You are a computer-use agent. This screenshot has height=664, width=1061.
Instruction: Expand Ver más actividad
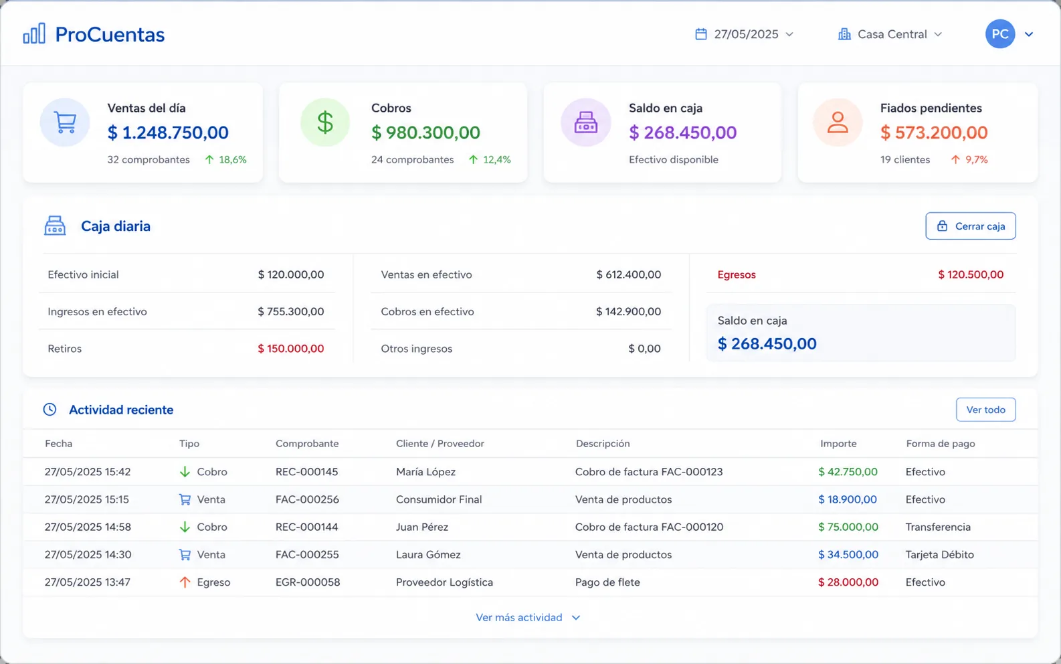(x=528, y=617)
